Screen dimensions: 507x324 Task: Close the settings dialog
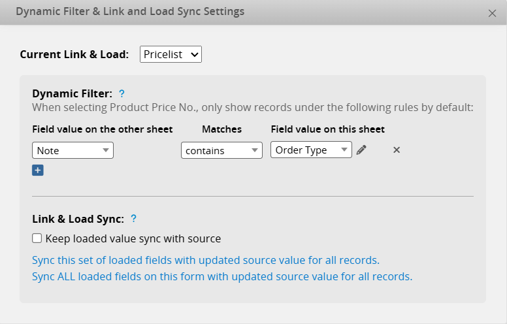[x=493, y=13]
